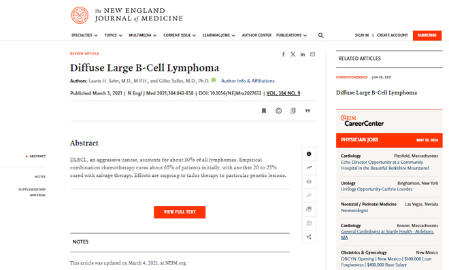The height and width of the screenshot is (270, 449).
Task: Share article on Facebook icon
Action: [x=283, y=54]
